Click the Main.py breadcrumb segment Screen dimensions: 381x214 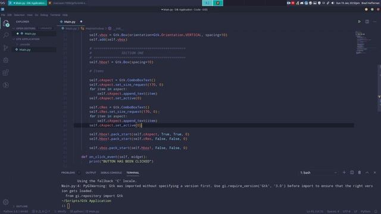(69, 29)
